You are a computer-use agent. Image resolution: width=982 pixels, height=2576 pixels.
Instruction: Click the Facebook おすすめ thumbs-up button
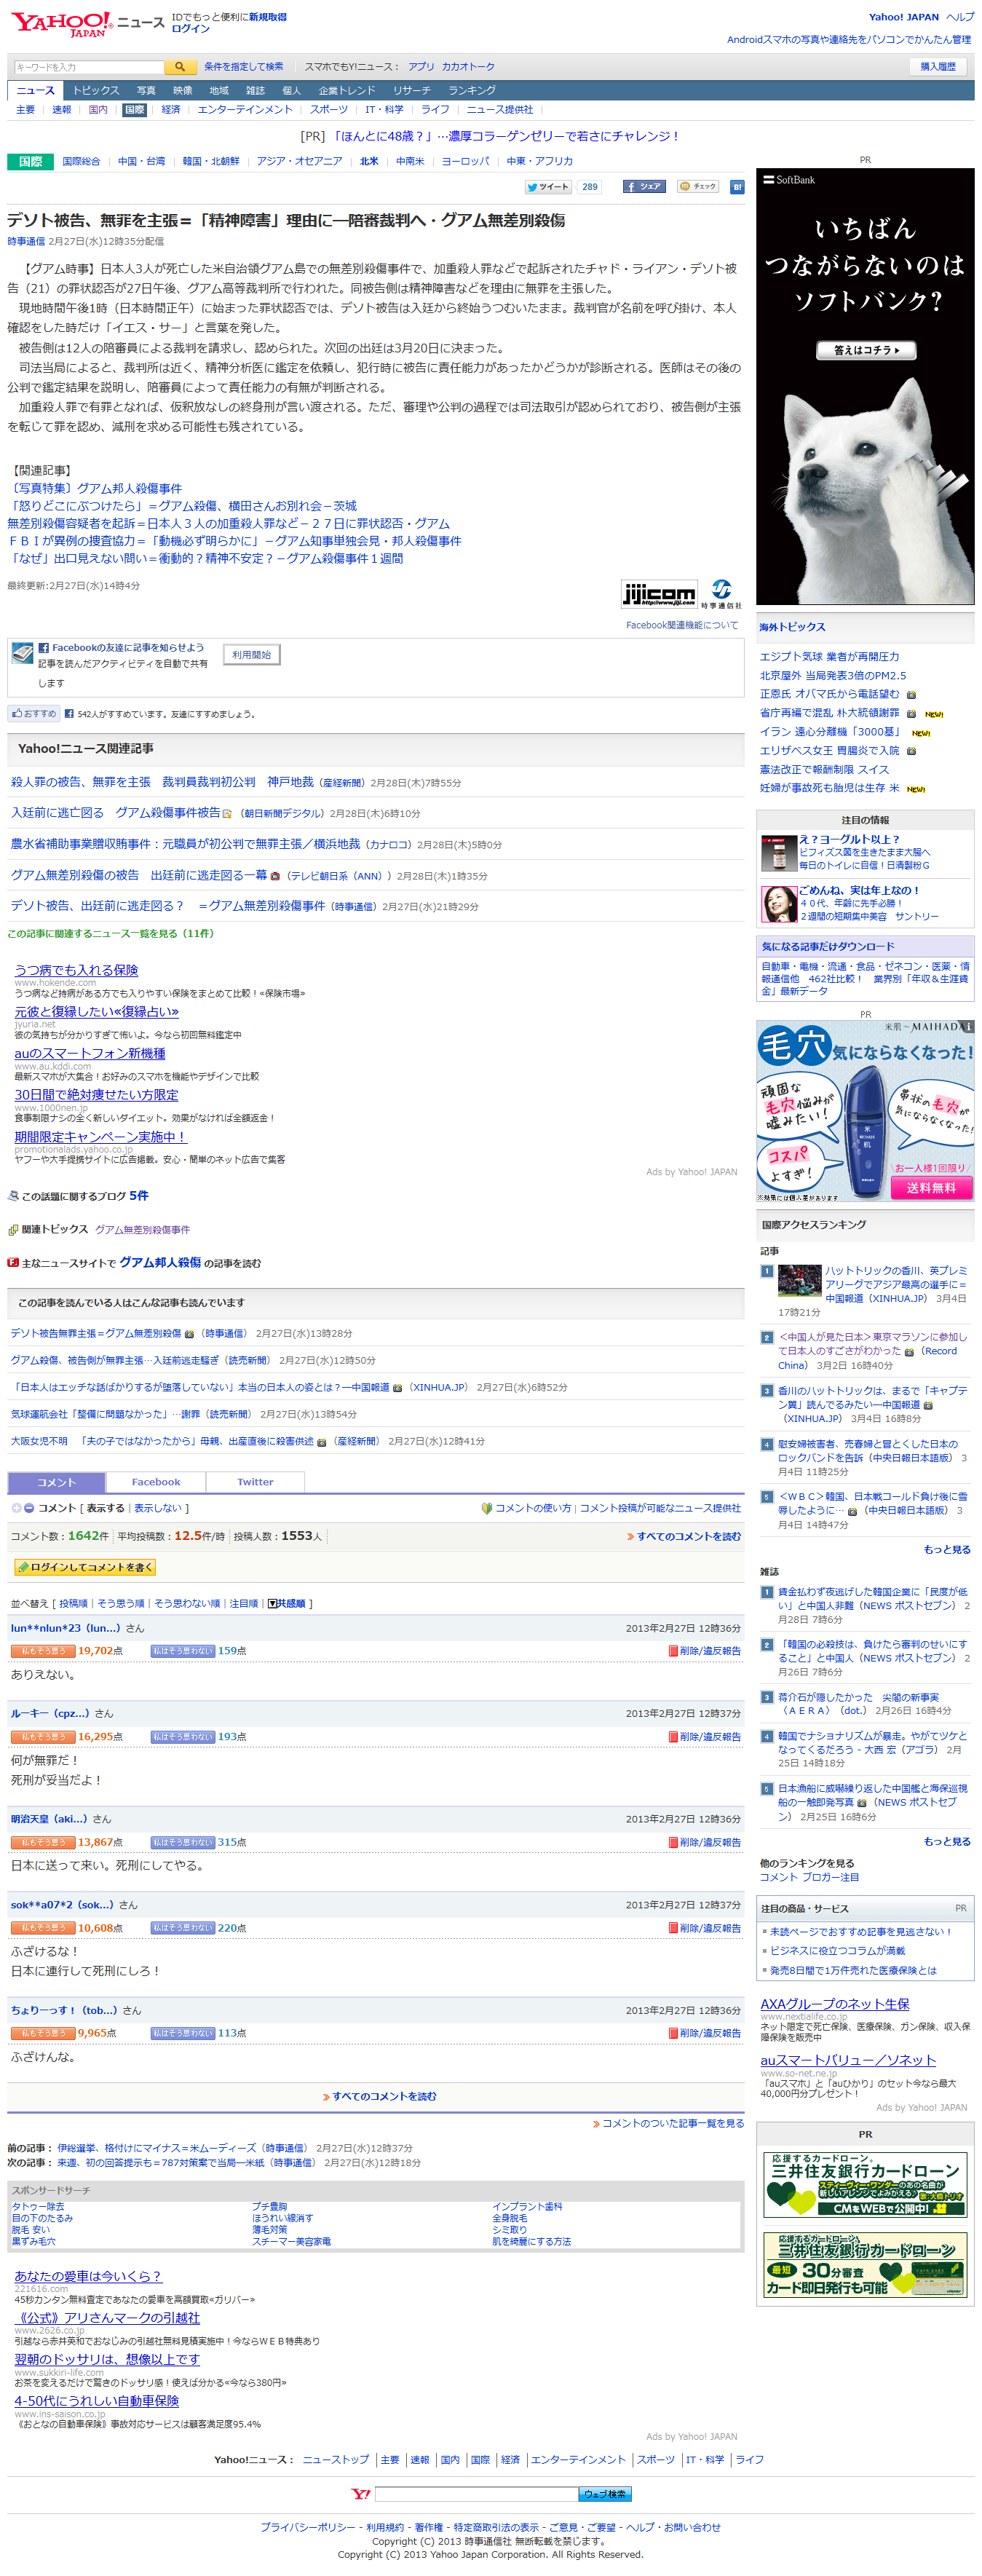pyautogui.click(x=34, y=714)
